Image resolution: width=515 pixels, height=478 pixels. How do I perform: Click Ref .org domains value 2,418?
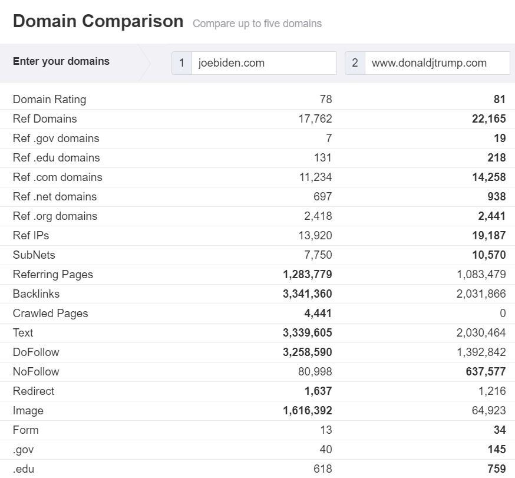coord(318,216)
